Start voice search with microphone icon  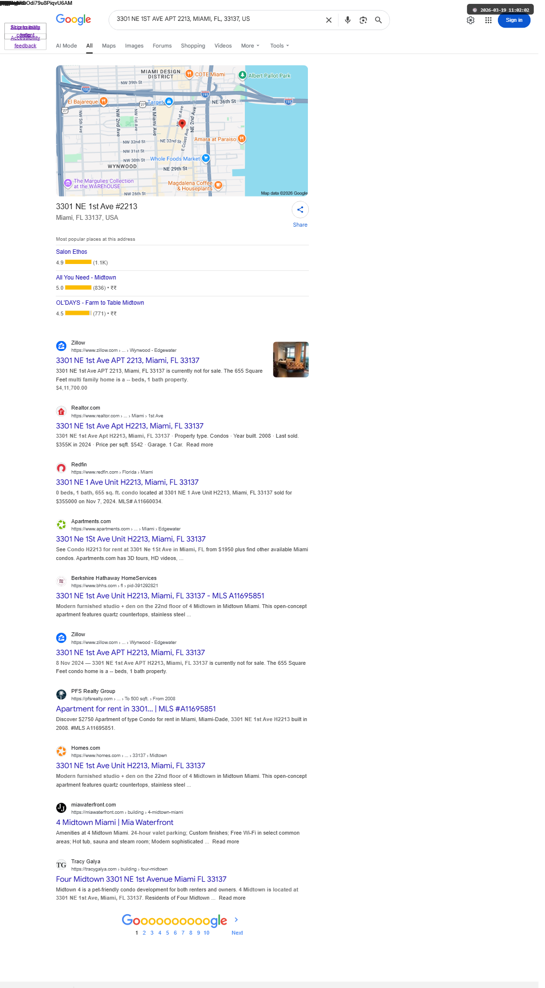(348, 20)
